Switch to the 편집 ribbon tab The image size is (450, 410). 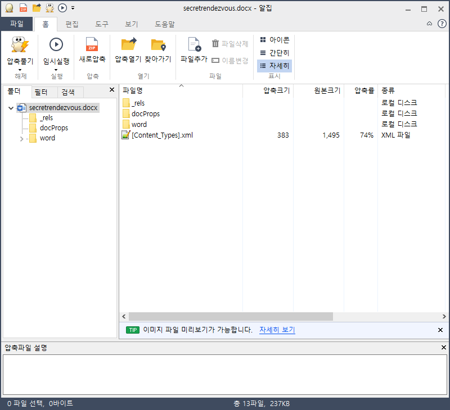pos(72,24)
